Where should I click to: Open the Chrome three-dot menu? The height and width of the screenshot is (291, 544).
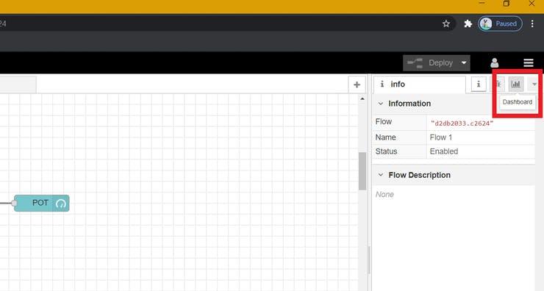(x=532, y=24)
